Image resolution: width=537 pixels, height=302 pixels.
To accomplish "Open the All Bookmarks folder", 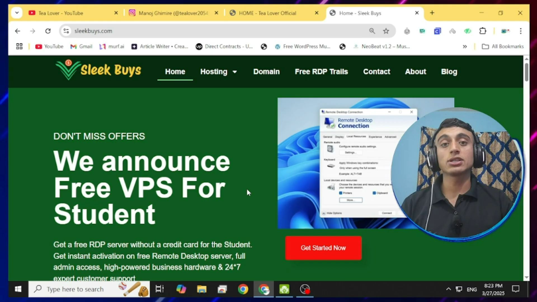I will coord(503,46).
